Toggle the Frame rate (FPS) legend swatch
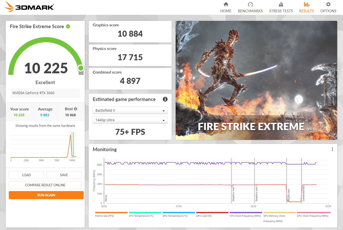The width and height of the screenshot is (343, 230). [x=111, y=212]
